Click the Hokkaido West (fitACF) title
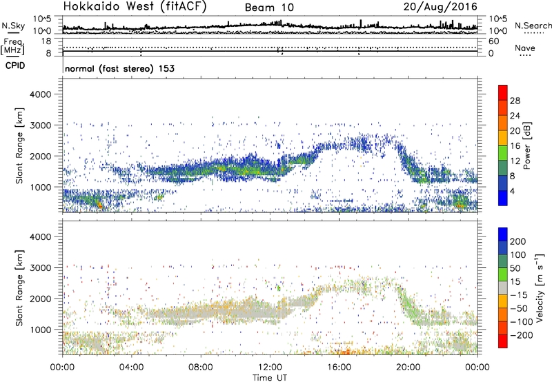This screenshot has height=382, width=552. click(x=135, y=6)
